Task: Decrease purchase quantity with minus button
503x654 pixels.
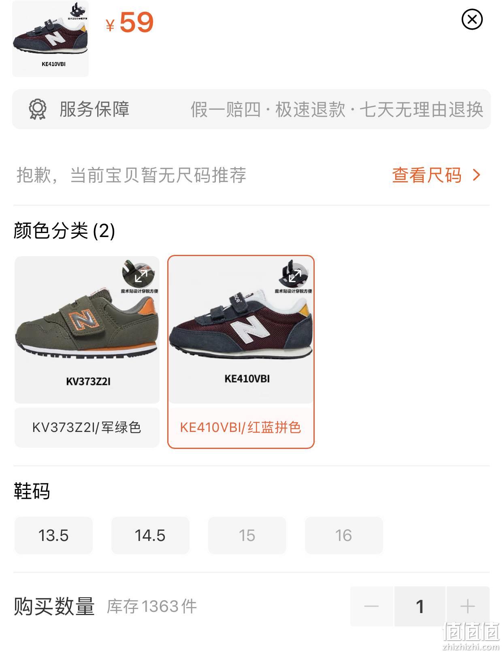Action: coord(371,606)
